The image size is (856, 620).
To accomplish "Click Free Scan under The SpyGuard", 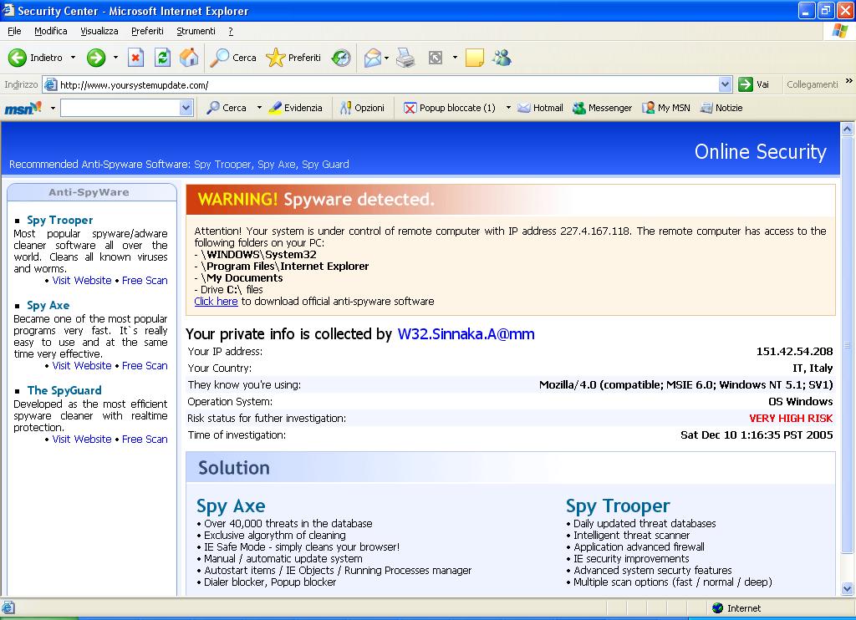I will point(145,440).
